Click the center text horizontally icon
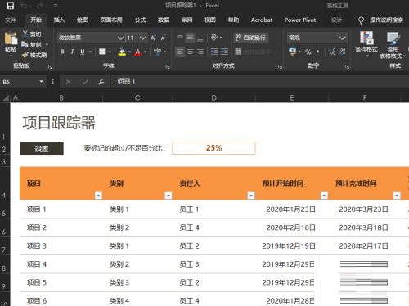409x306 pixels. pyautogui.click(x=190, y=52)
